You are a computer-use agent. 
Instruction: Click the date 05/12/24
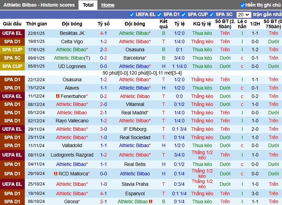click(36, 113)
